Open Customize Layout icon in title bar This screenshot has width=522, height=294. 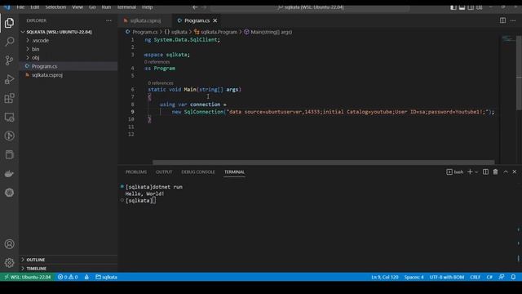(480, 7)
